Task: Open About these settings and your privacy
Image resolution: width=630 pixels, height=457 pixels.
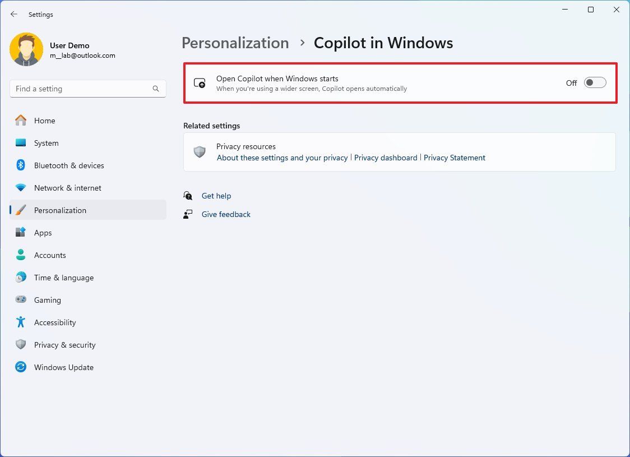Action: click(x=282, y=158)
